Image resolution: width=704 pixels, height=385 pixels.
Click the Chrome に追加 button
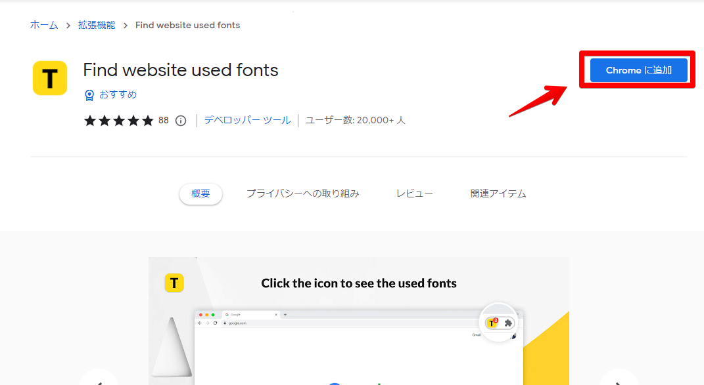click(x=638, y=70)
